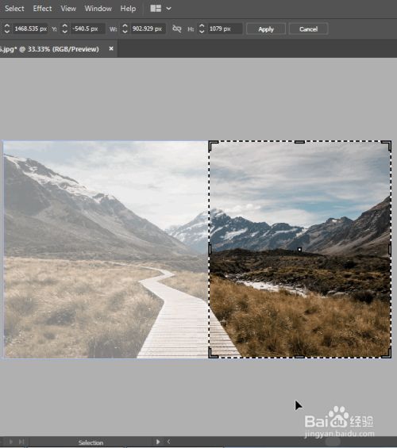Open the View menu
This screenshot has height=448, width=397.
(68, 9)
